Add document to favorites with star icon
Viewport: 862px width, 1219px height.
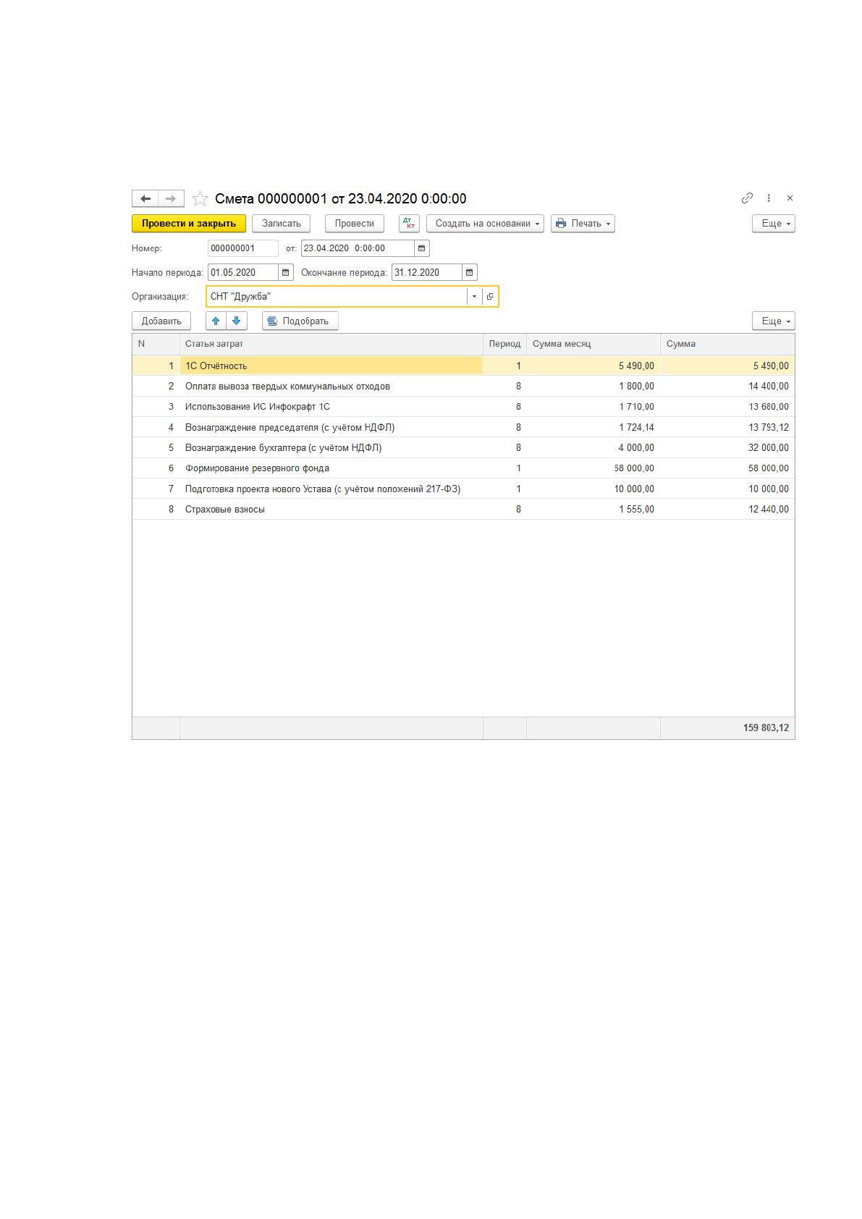pos(200,198)
